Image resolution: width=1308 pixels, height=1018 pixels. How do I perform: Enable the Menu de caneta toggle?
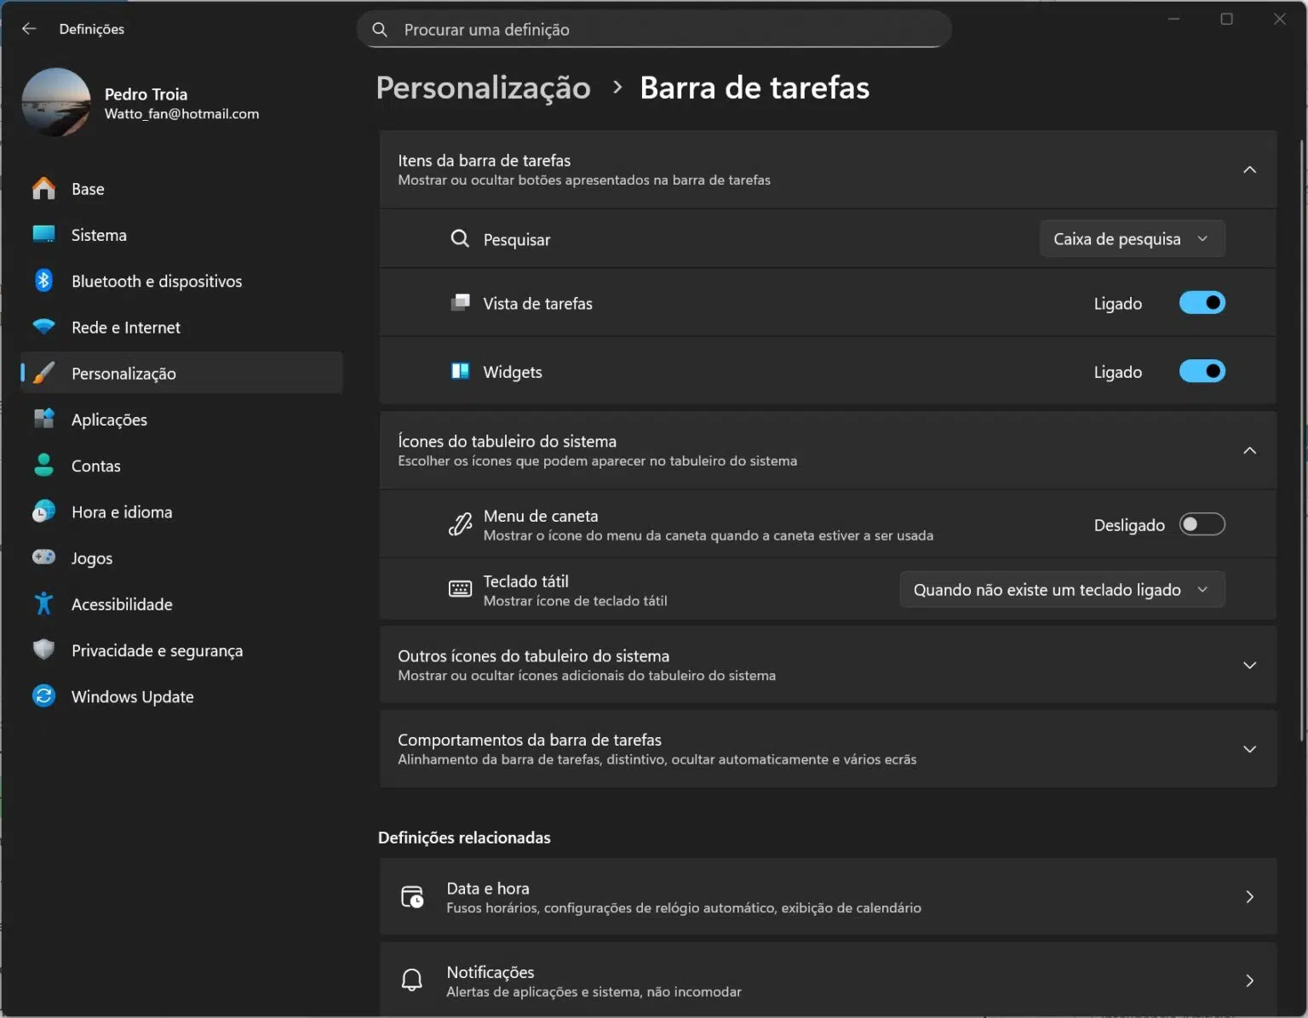(x=1202, y=524)
